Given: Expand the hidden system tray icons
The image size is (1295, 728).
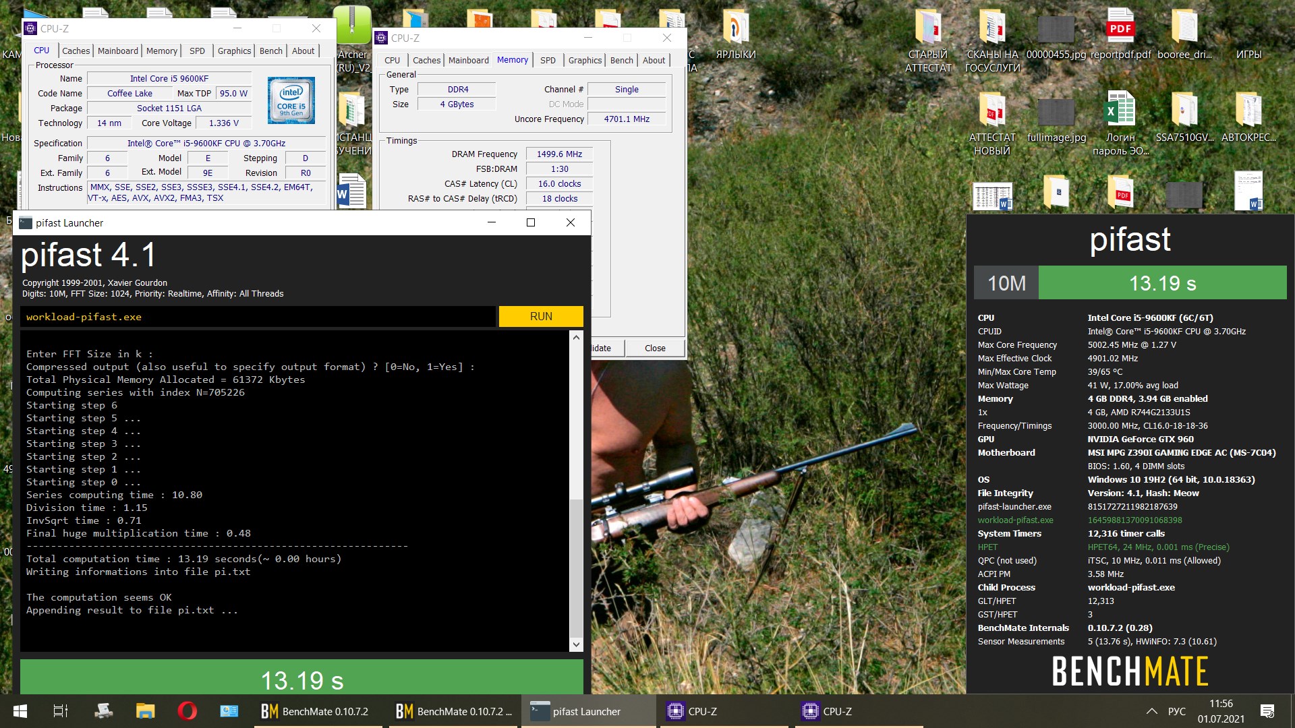Looking at the screenshot, I should [x=1151, y=711].
